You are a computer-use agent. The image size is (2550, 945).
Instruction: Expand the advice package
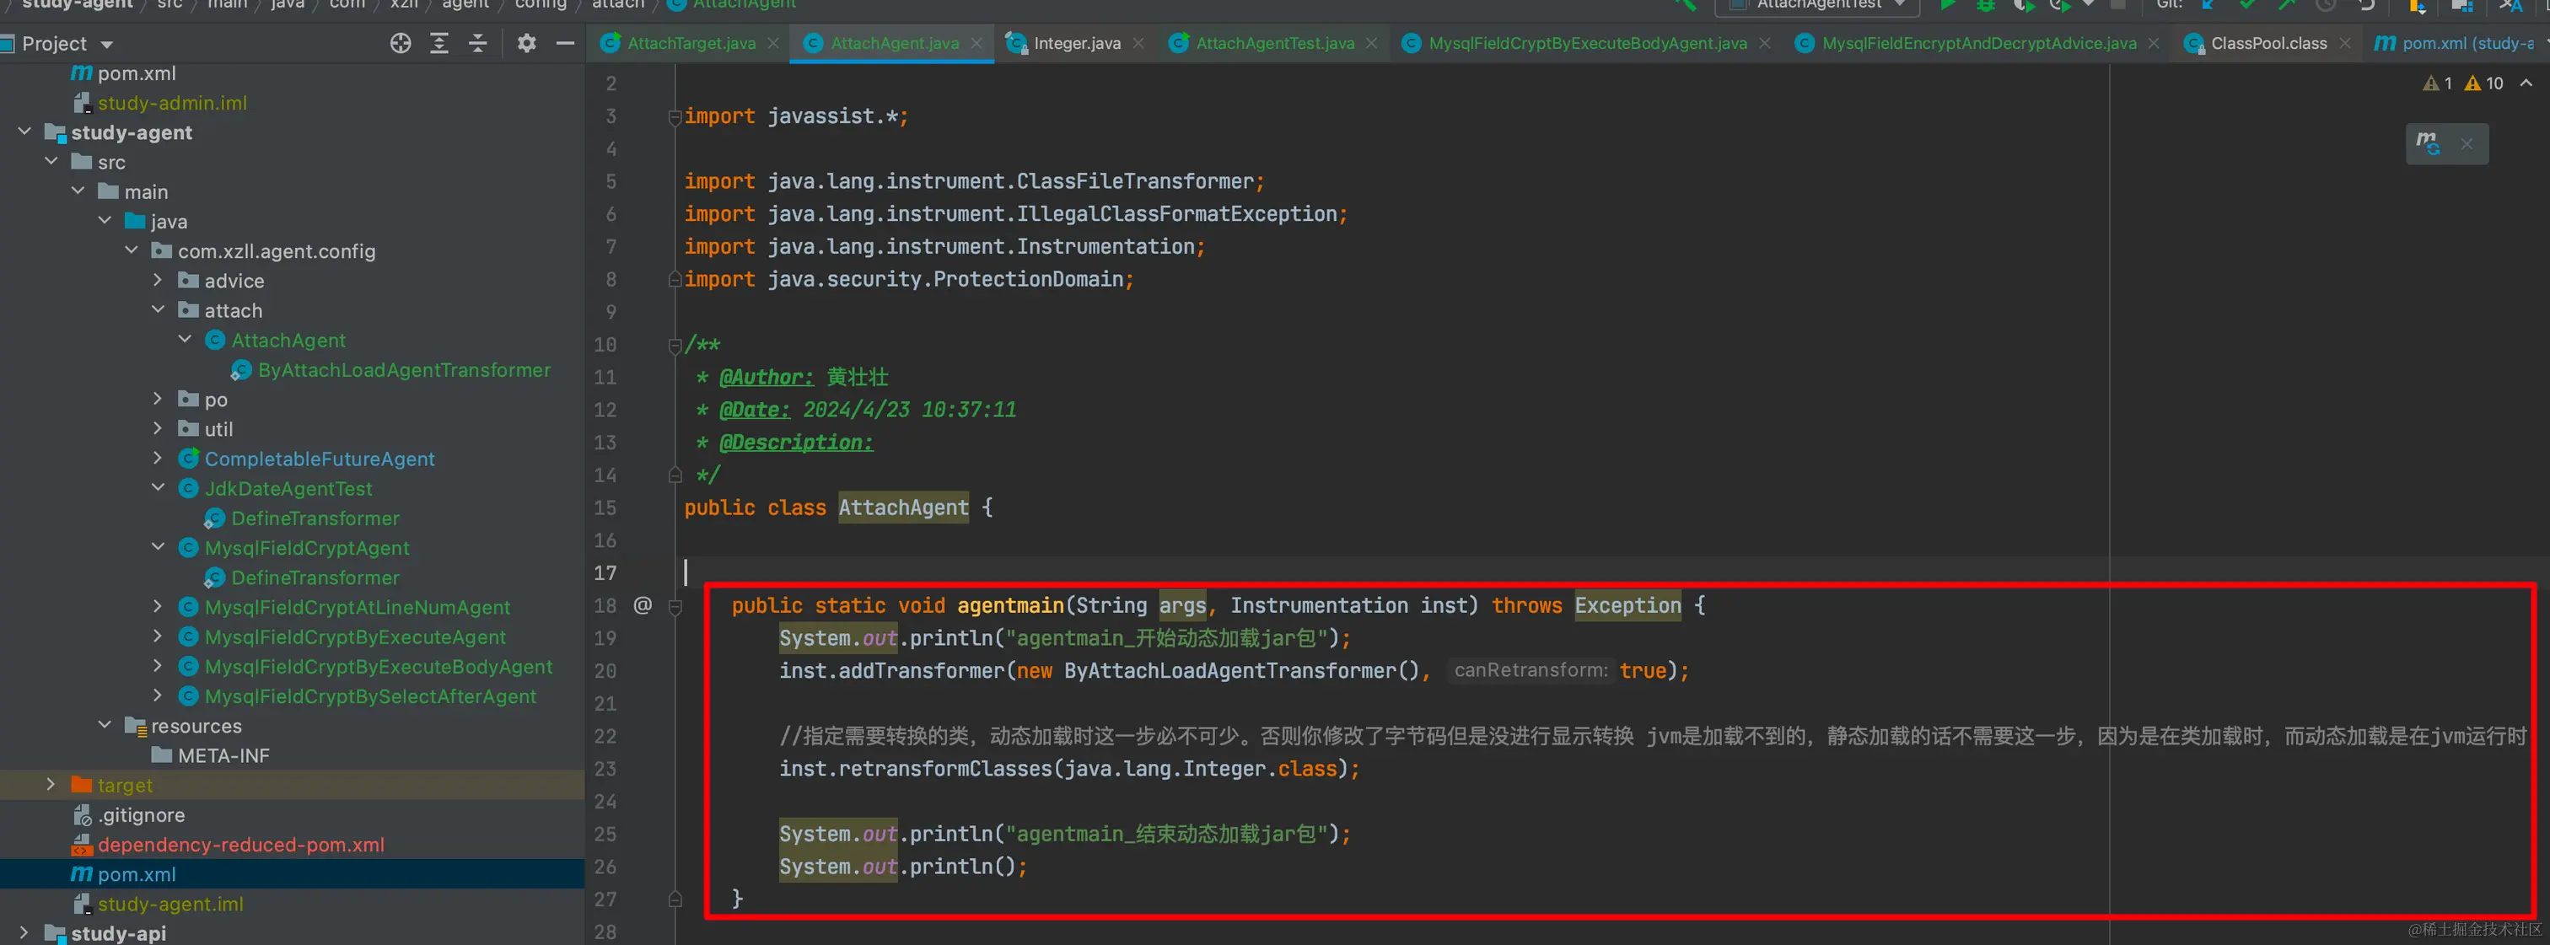point(158,280)
